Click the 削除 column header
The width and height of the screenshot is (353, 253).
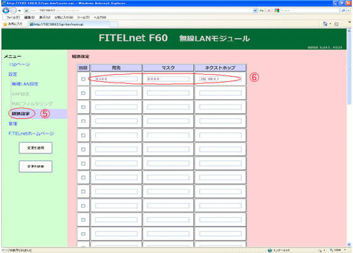click(83, 67)
